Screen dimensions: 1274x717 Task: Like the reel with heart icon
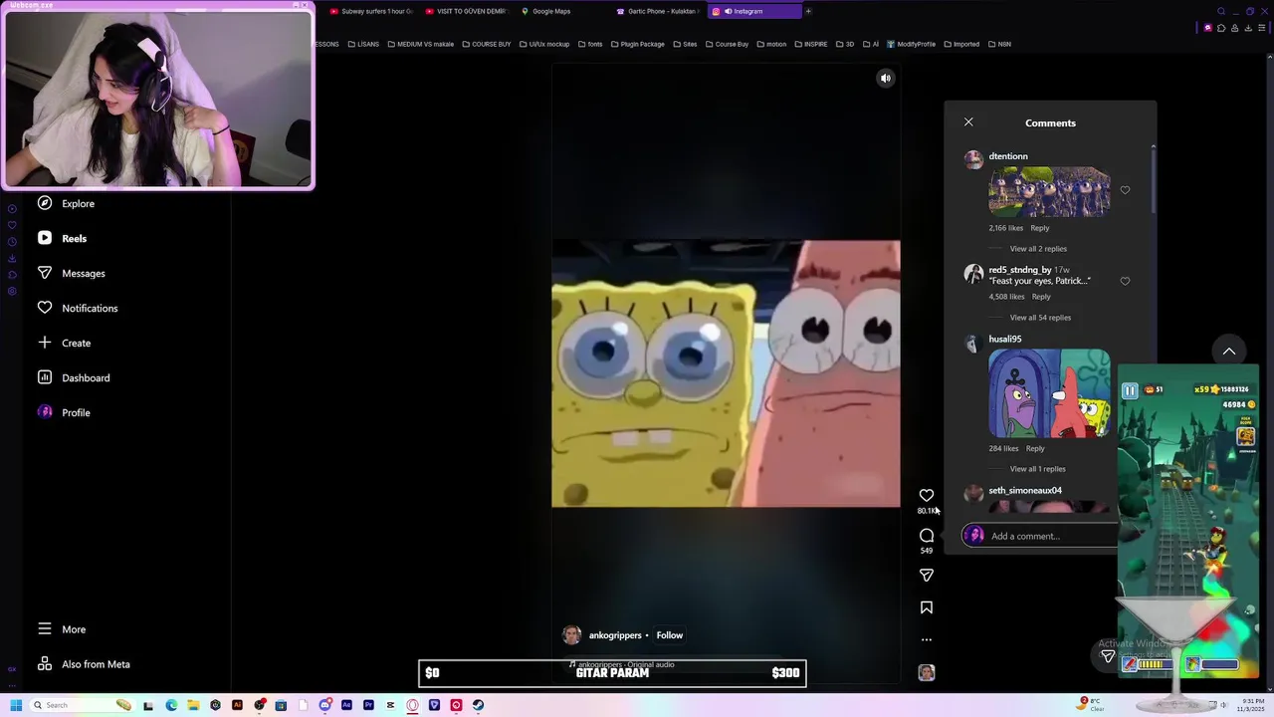click(x=927, y=495)
